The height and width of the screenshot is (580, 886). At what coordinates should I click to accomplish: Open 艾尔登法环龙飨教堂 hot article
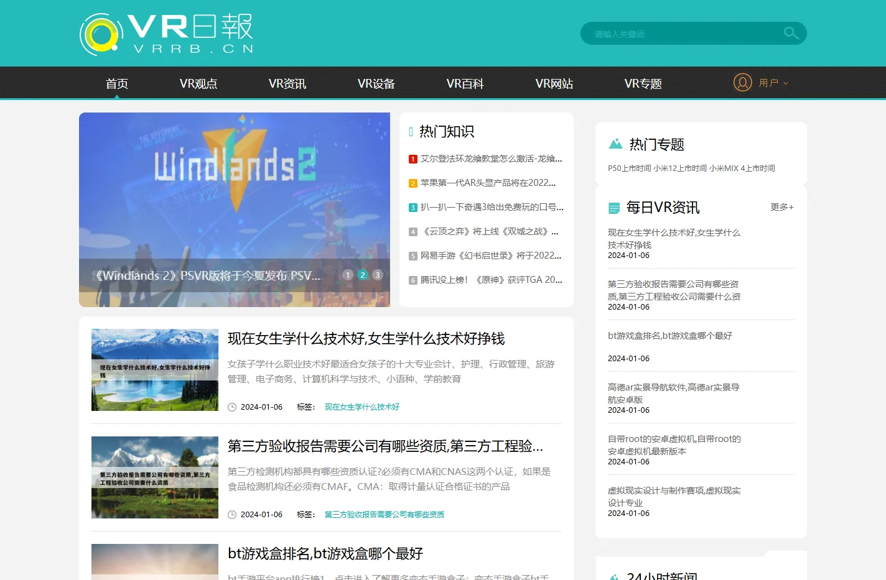492,159
